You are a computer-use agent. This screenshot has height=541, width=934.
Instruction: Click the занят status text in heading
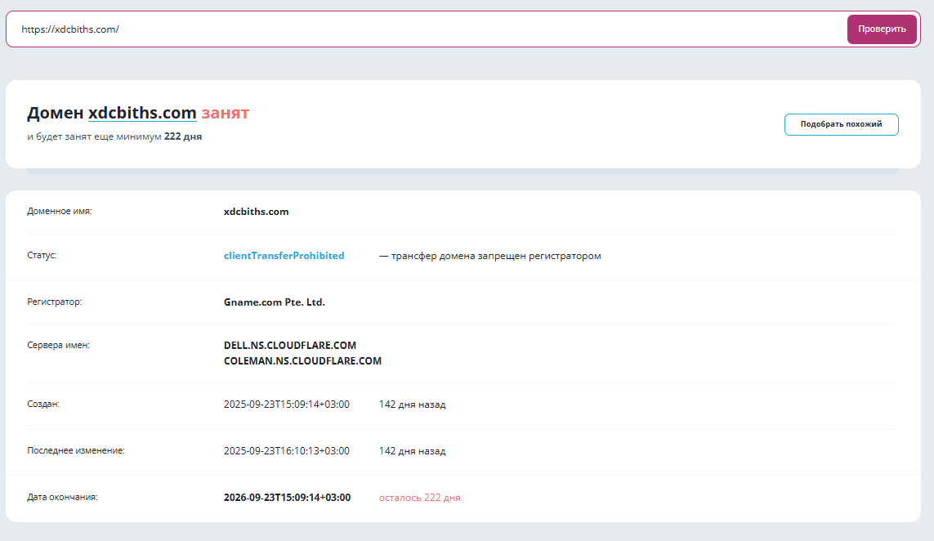point(226,114)
